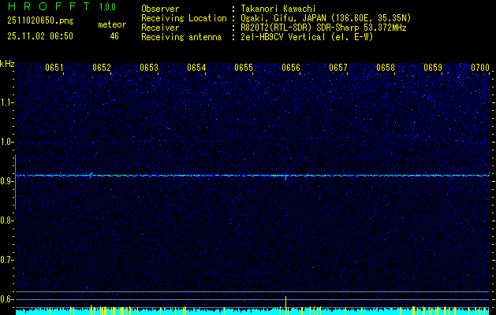
Task: Click the 0656 time marker
Action: [291, 68]
